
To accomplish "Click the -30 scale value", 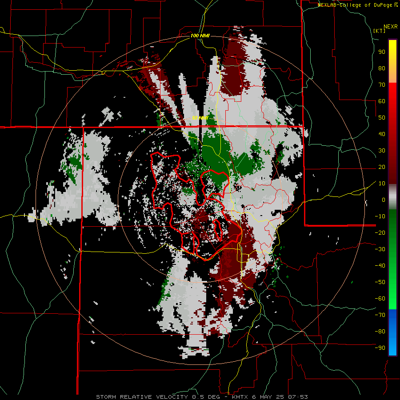I will pyautogui.click(x=380, y=249).
